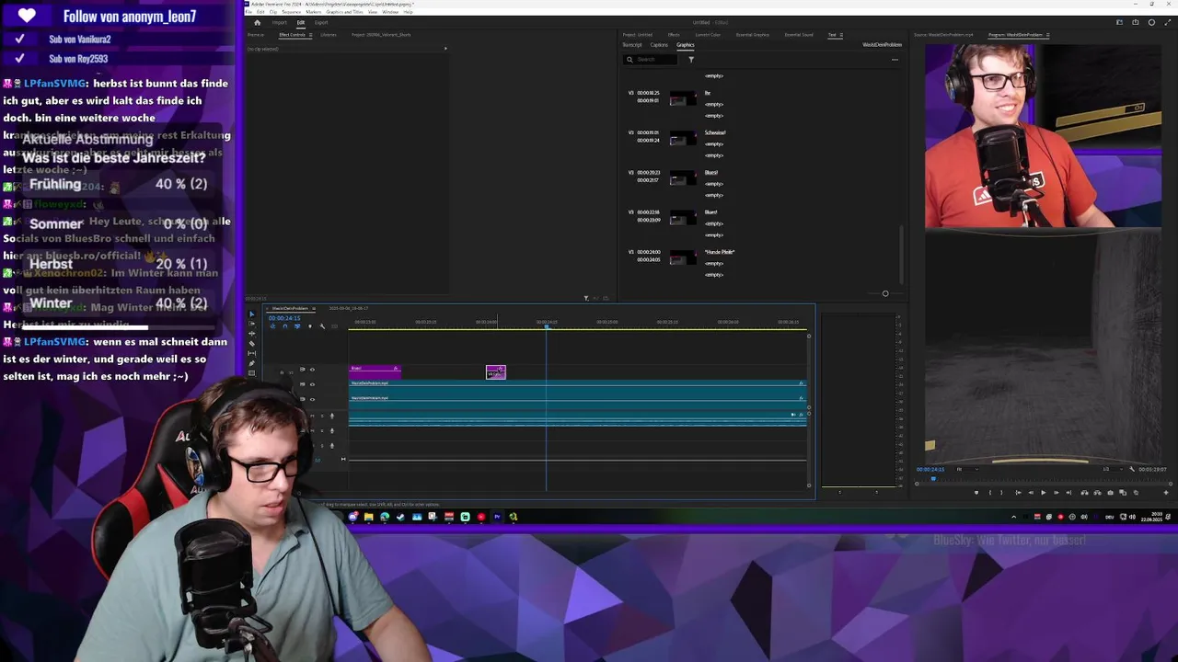Viewport: 1178px width, 662px height.
Task: Open the Transcript tab in Text panel
Action: tap(632, 45)
